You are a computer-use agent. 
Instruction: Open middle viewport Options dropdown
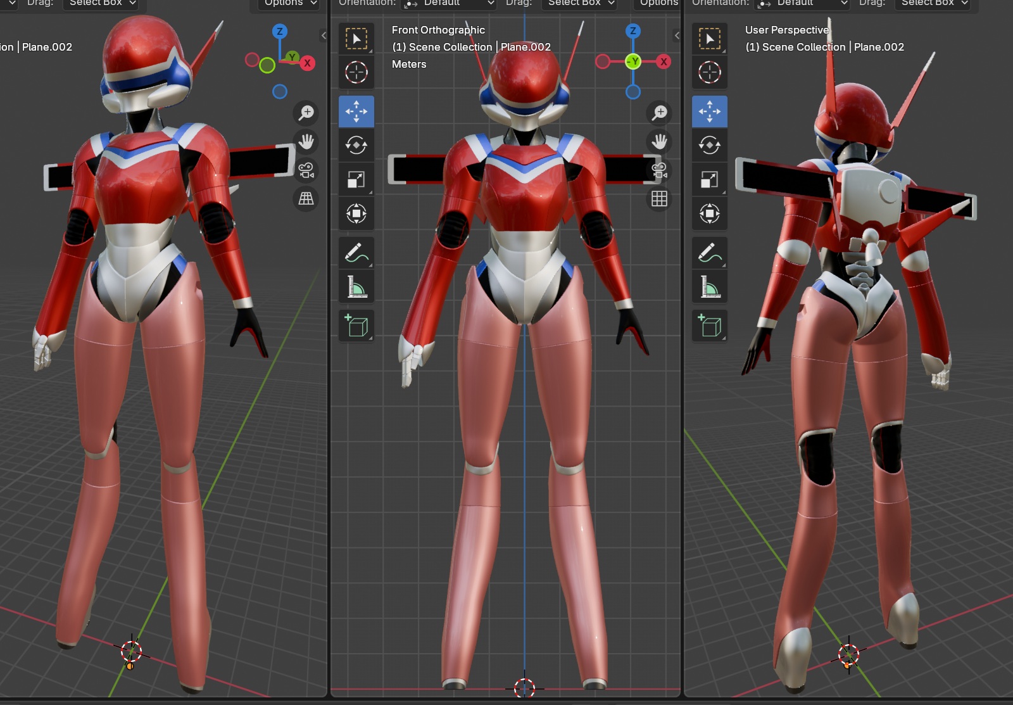[657, 3]
